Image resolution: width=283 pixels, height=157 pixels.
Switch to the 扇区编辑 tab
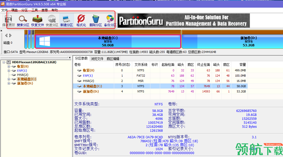click(113, 59)
